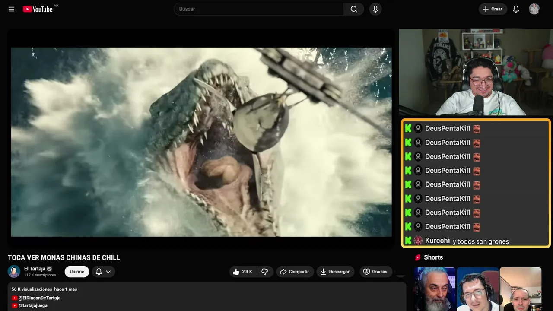This screenshot has height=311, width=553.
Task: Open the @ElRinconDeTartaja link
Action: point(39,298)
